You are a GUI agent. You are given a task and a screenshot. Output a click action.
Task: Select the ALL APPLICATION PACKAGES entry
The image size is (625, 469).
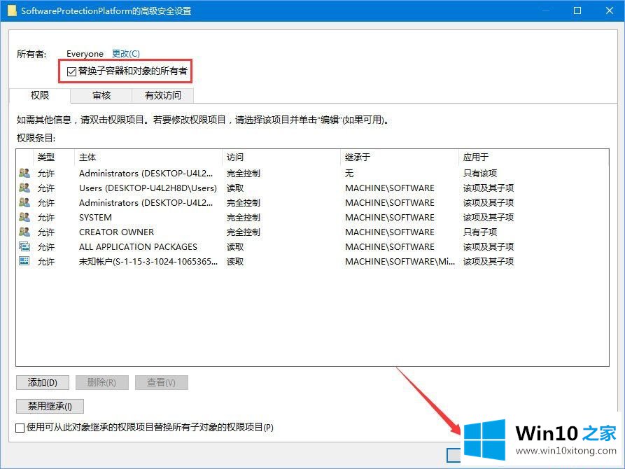(x=138, y=247)
